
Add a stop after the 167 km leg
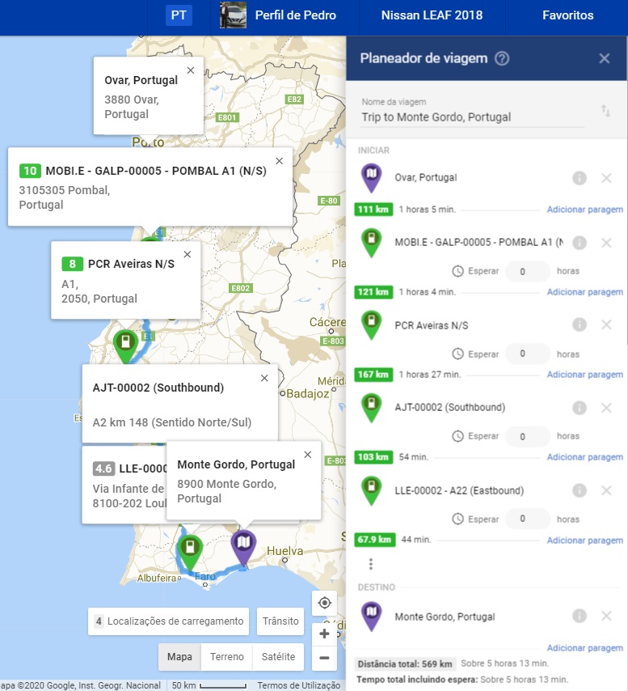tap(585, 374)
